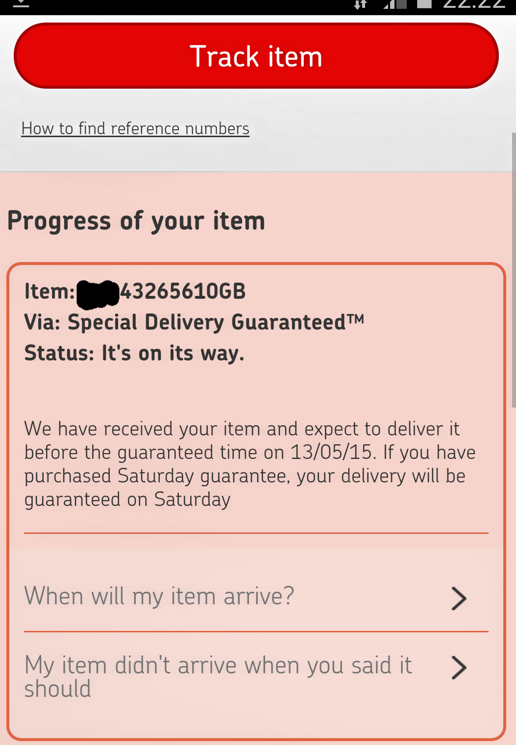Screen dimensions: 516x745
Task: Tap the signal strength icon
Action: pyautogui.click(x=395, y=4)
